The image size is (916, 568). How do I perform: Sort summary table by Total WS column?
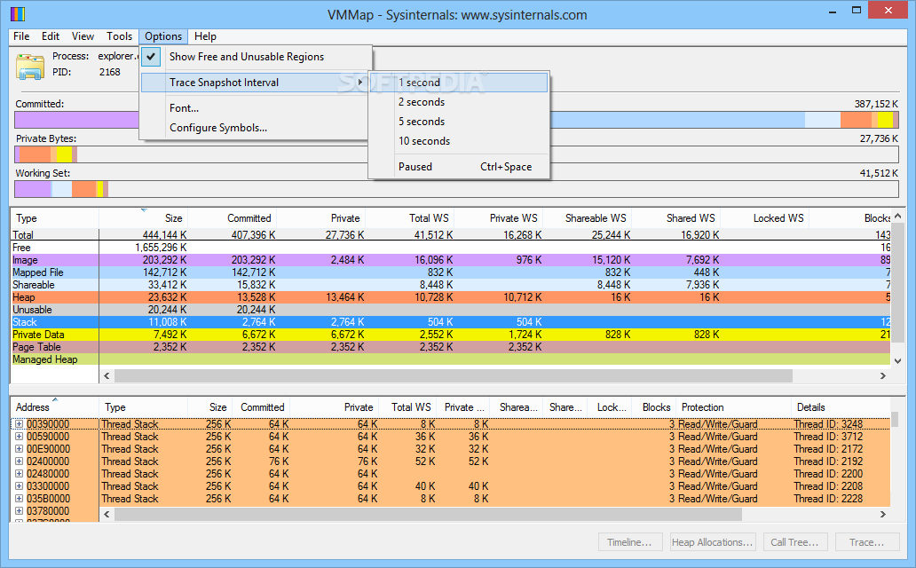click(x=409, y=218)
